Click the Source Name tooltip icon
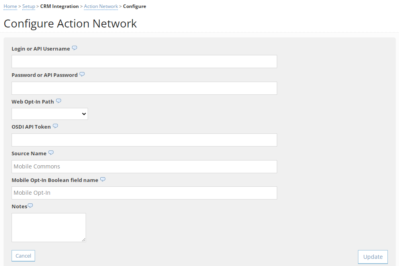This screenshot has width=399, height=266. (51, 153)
